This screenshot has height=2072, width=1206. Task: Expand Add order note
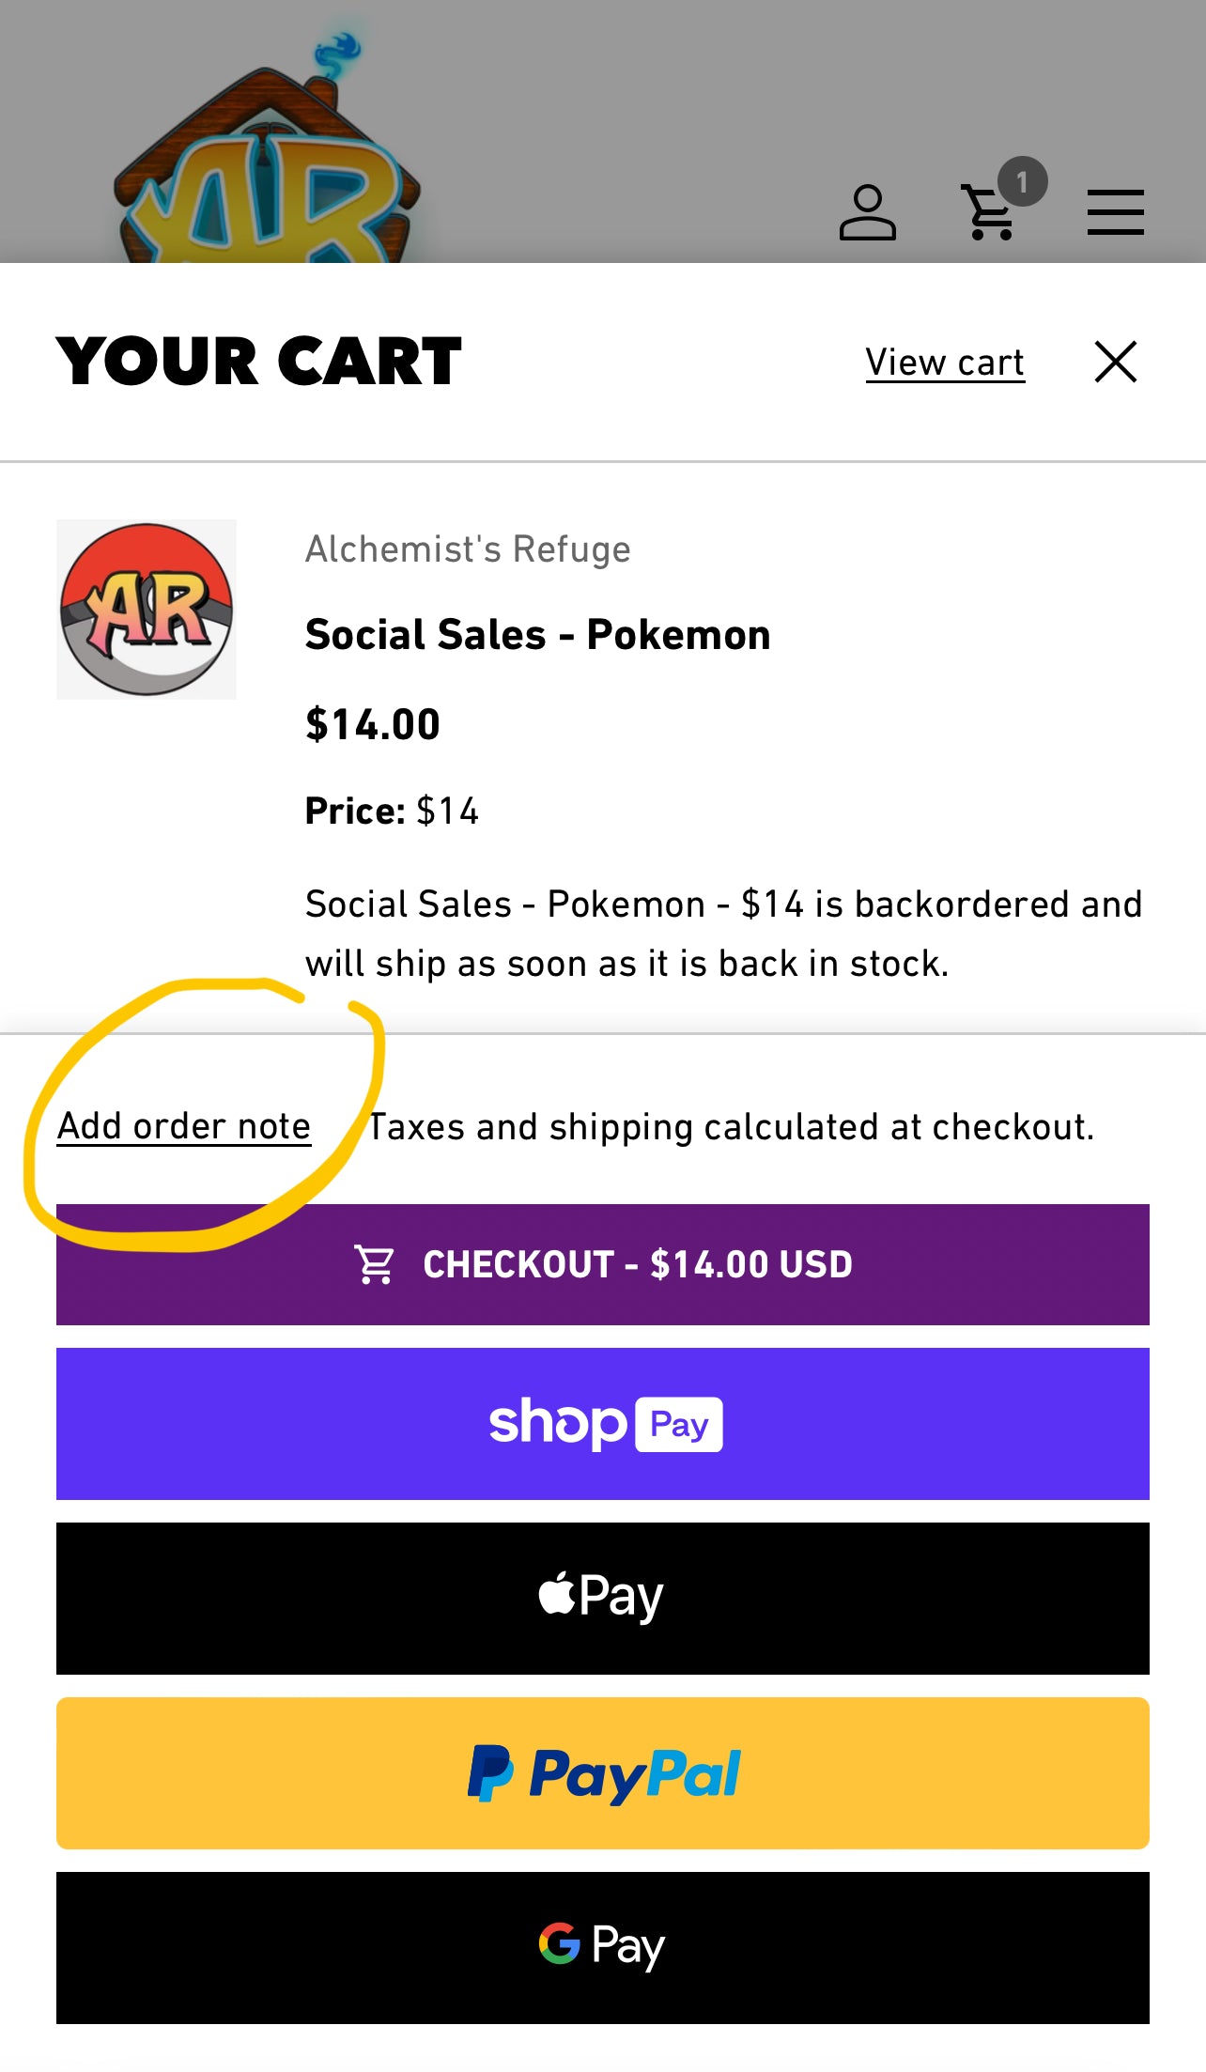184,1126
